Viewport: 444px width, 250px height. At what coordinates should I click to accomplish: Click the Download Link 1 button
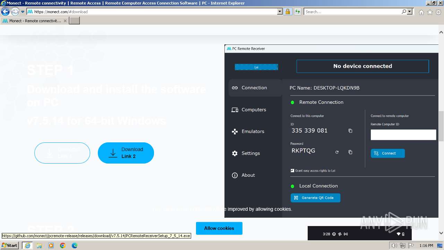click(x=62, y=153)
